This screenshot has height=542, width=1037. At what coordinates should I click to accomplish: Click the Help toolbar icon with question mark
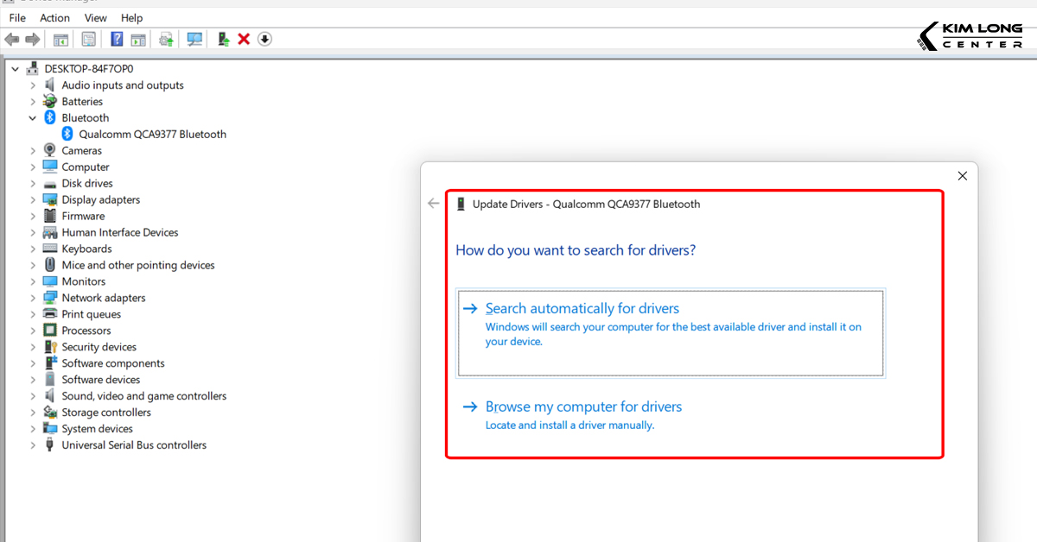pyautogui.click(x=117, y=39)
